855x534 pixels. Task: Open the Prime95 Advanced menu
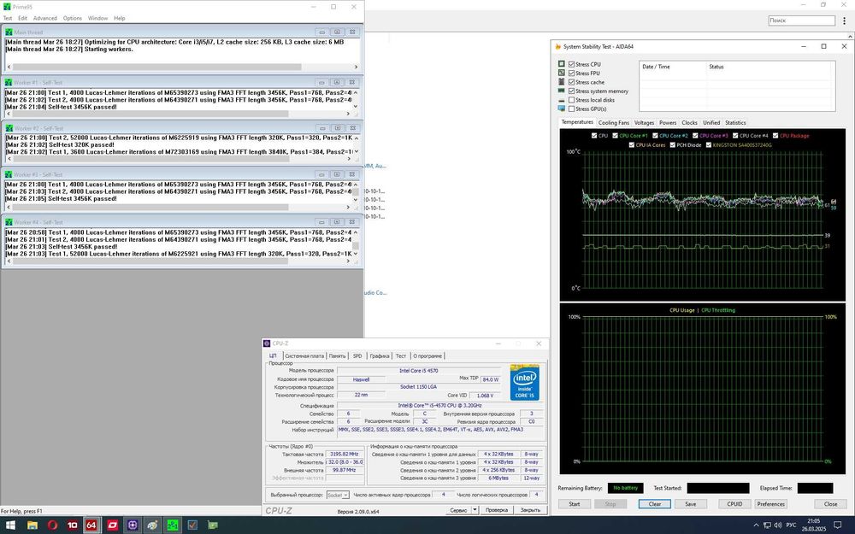(x=45, y=18)
